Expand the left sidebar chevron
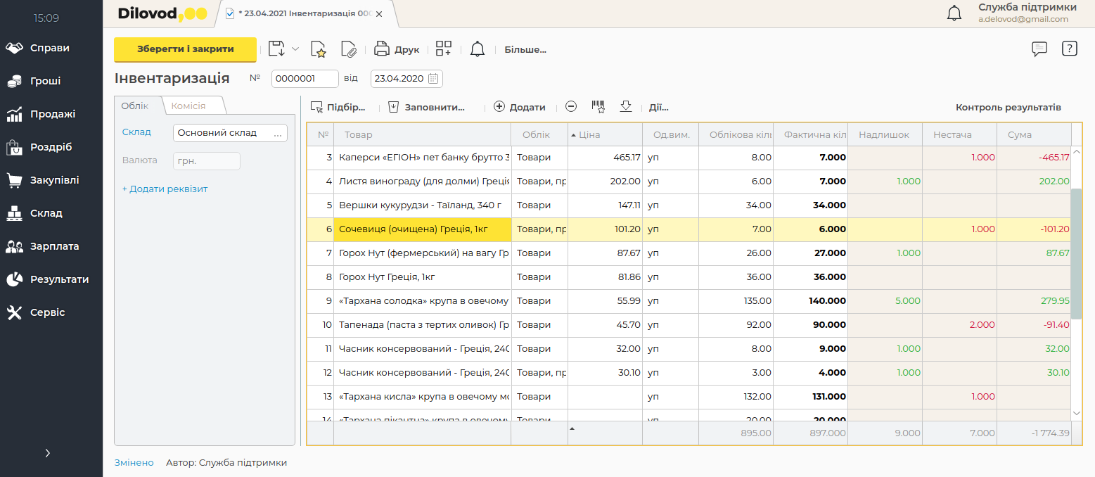Screen dimensions: 1095x477 pos(48,453)
